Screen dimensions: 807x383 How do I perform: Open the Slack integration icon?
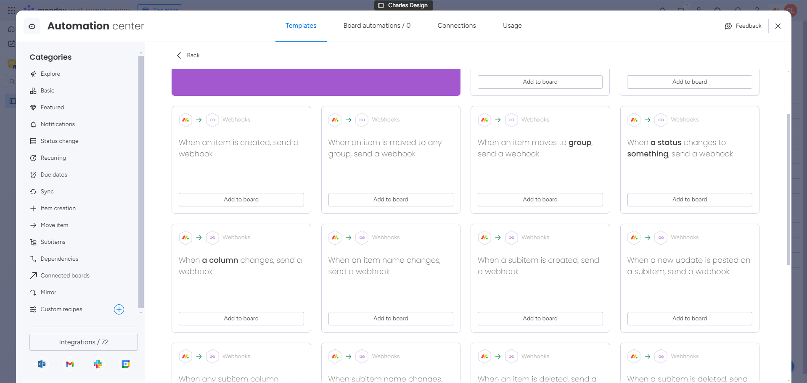pyautogui.click(x=98, y=364)
